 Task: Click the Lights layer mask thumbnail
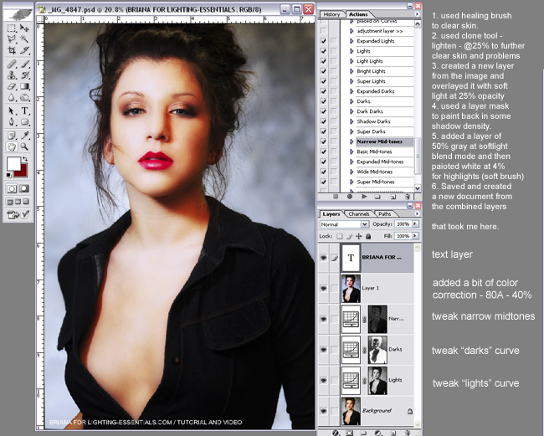(x=377, y=380)
